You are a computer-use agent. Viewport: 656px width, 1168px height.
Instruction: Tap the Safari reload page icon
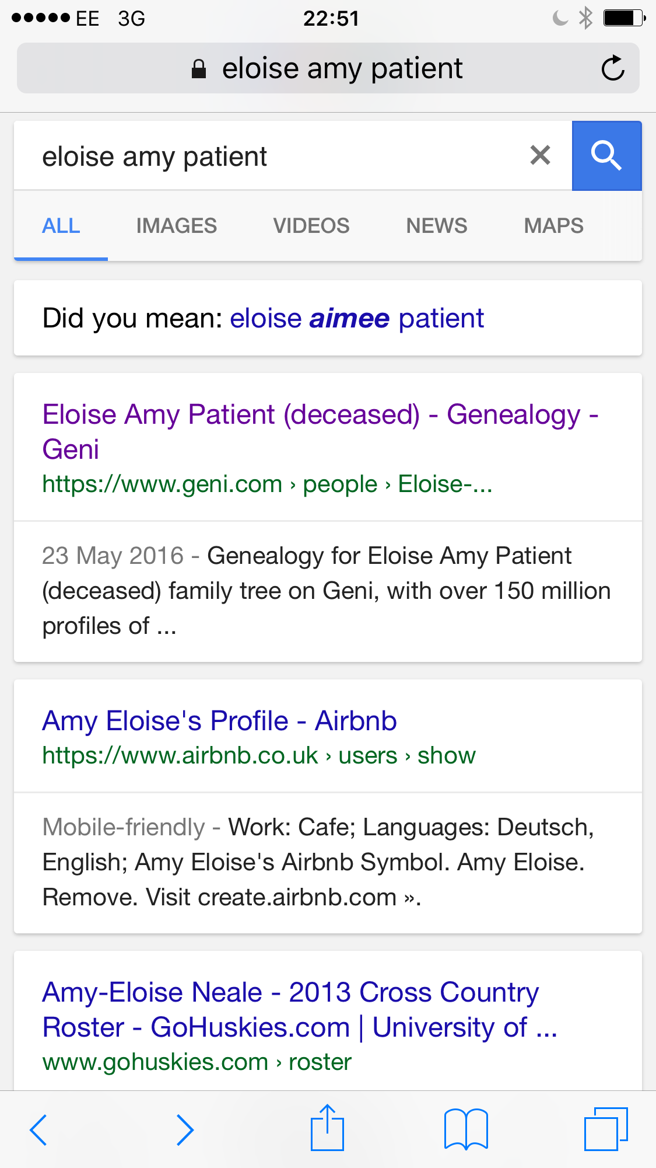613,68
